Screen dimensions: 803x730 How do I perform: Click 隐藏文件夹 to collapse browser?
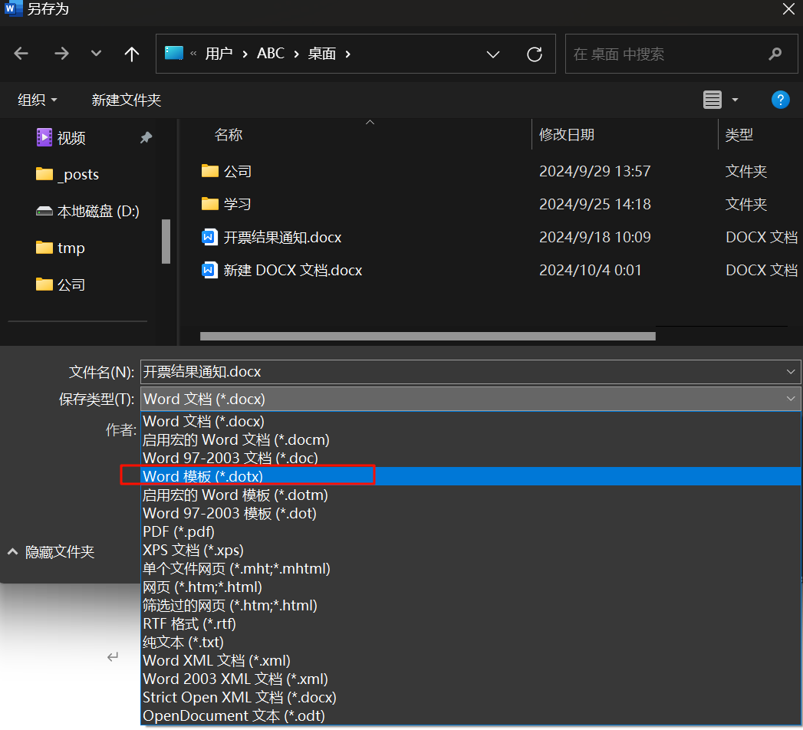[51, 552]
